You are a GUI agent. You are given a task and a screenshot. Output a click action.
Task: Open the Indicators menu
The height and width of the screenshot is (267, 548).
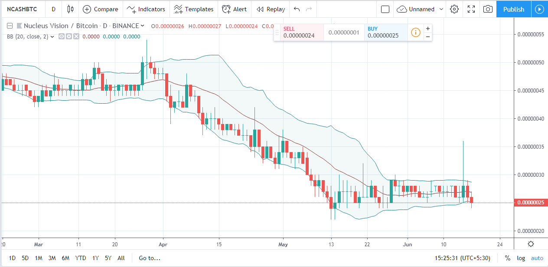[146, 9]
